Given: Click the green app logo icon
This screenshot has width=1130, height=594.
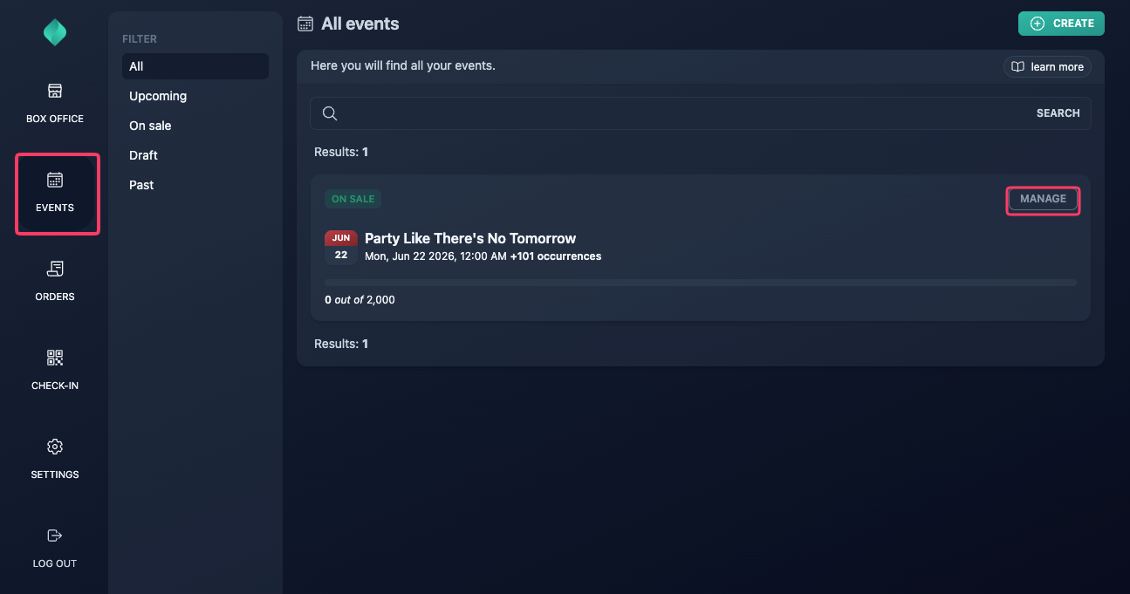Looking at the screenshot, I should (55, 32).
